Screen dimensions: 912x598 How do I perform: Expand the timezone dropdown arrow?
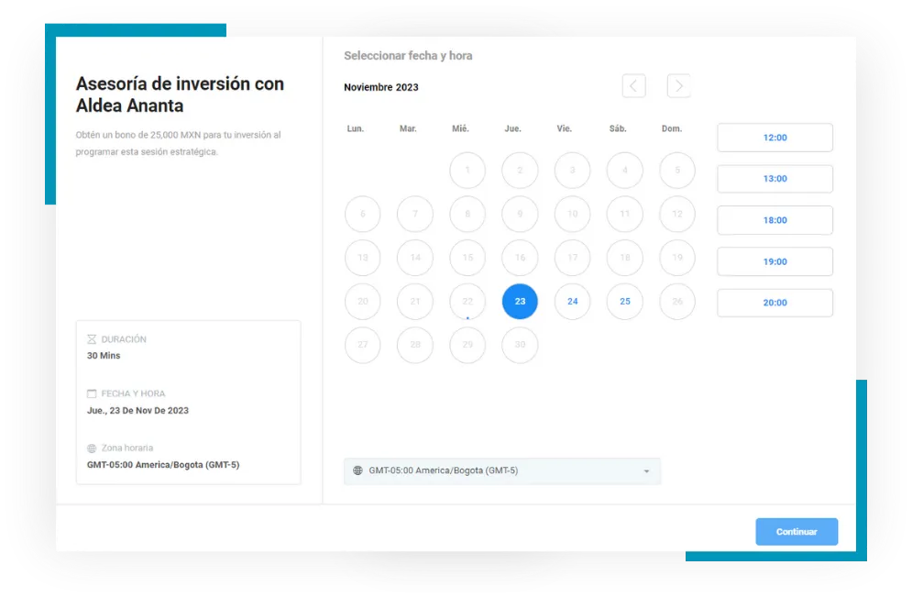646,471
